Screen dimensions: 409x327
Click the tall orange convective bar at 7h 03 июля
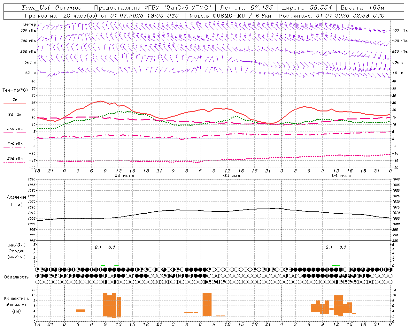pos(207,304)
